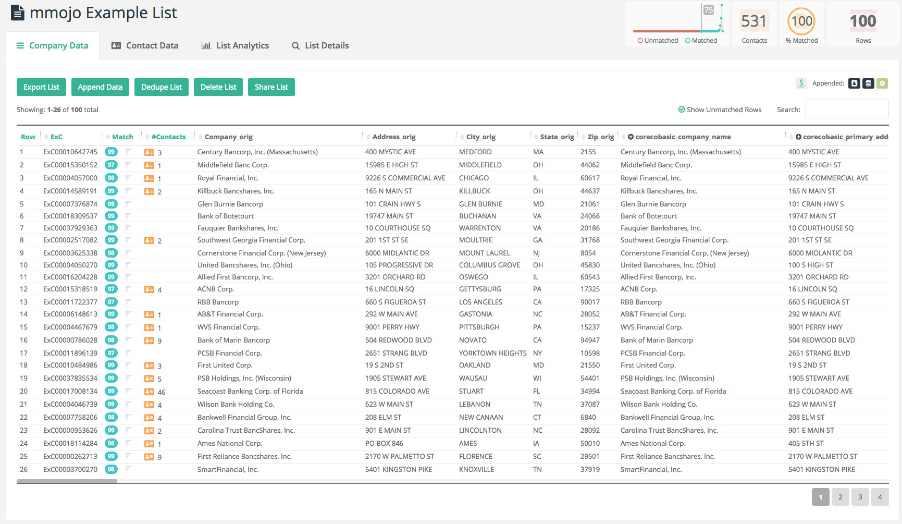902x524 pixels.
Task: Toggle Matched series in chart legend
Action: 701,41
